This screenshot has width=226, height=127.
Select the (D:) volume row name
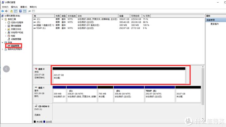tap(39, 22)
